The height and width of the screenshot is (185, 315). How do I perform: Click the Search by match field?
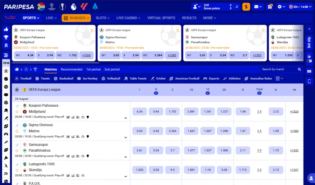[x=279, y=69]
